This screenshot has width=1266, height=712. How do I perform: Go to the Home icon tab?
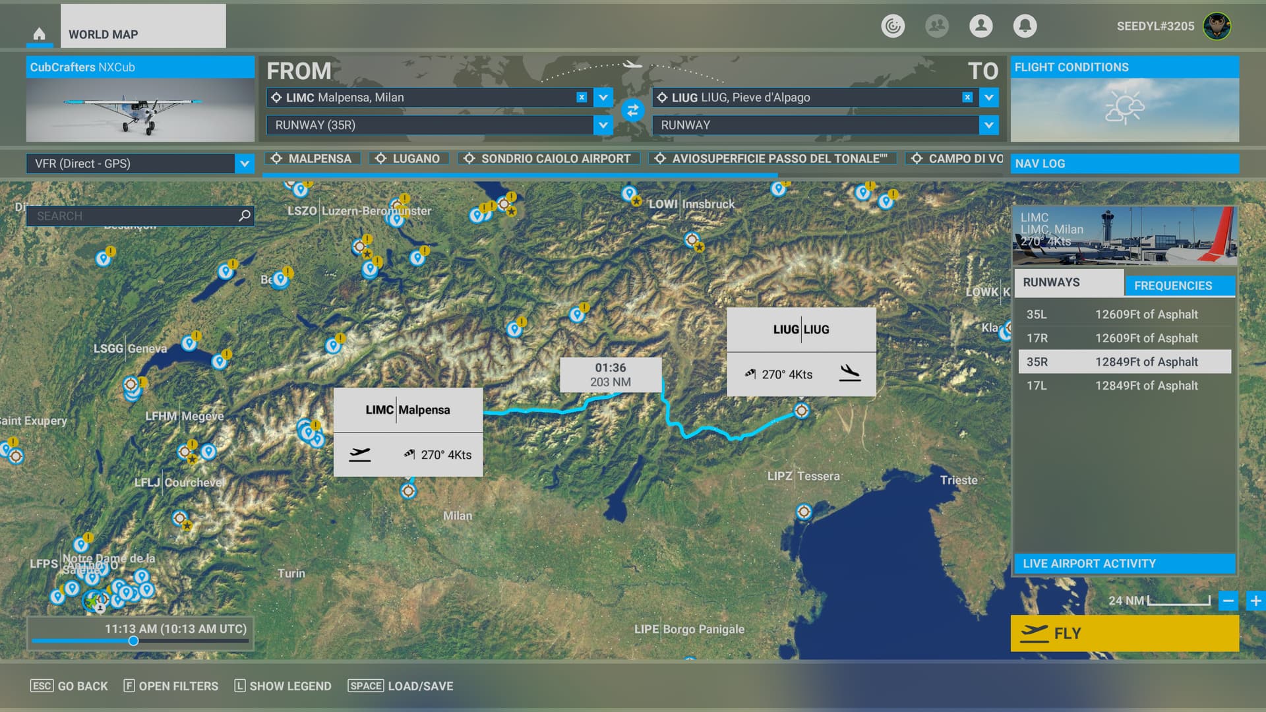coord(40,34)
